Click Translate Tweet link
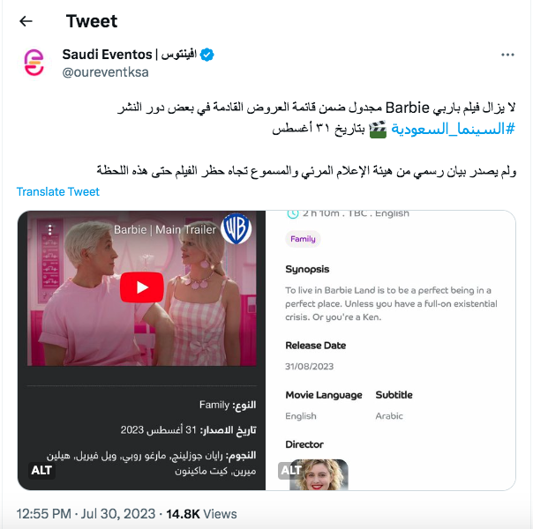Screen dimensions: 533x529 click(x=57, y=191)
